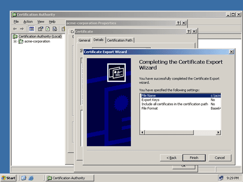Open the Action menu
243x182 pixels.
(x=28, y=22)
